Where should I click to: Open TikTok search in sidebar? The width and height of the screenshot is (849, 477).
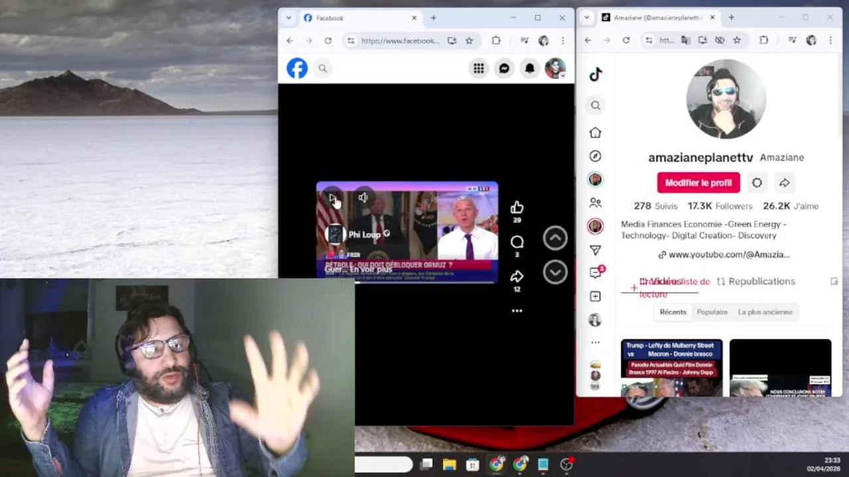[595, 105]
